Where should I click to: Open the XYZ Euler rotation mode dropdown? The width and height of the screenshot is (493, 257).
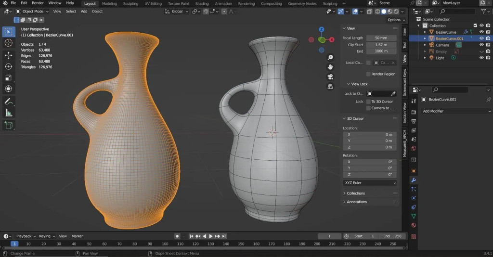369,183
